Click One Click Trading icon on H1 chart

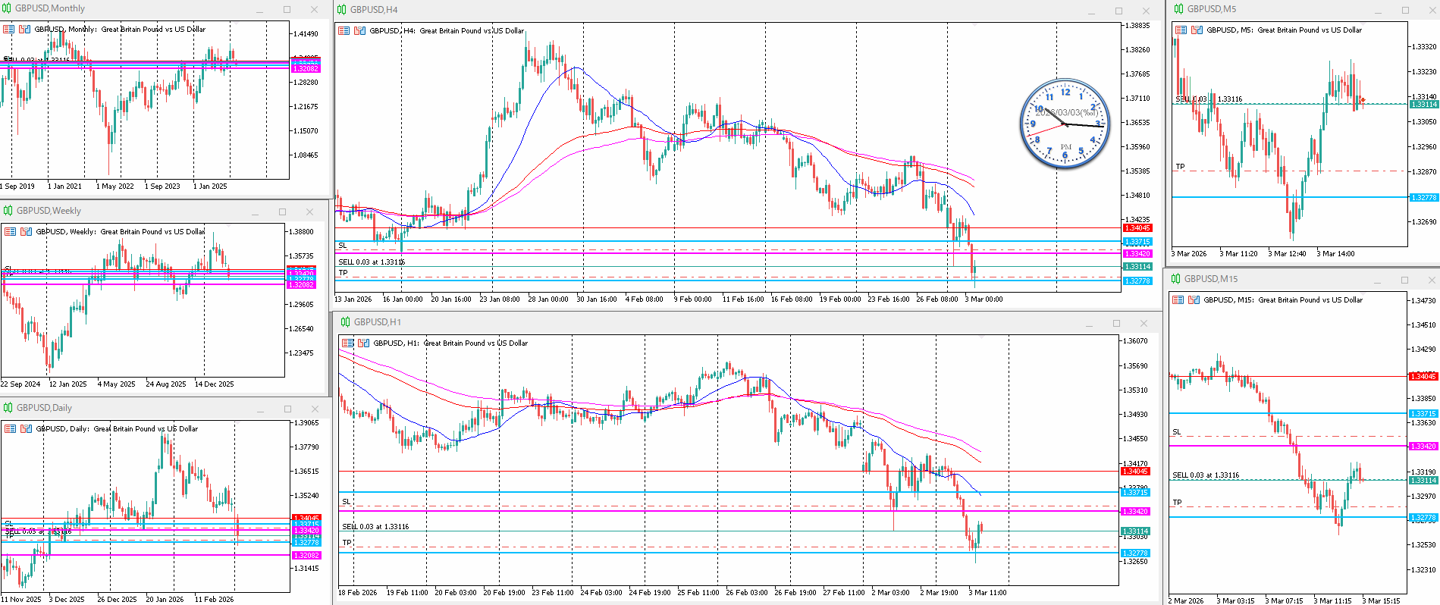point(347,343)
